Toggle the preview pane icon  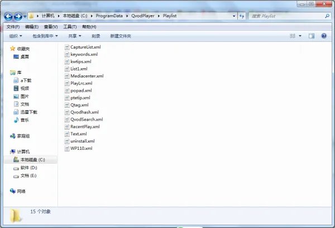click(312, 36)
